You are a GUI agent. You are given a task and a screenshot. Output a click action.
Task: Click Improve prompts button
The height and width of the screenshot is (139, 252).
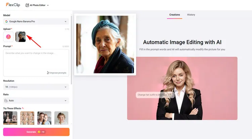point(56,73)
